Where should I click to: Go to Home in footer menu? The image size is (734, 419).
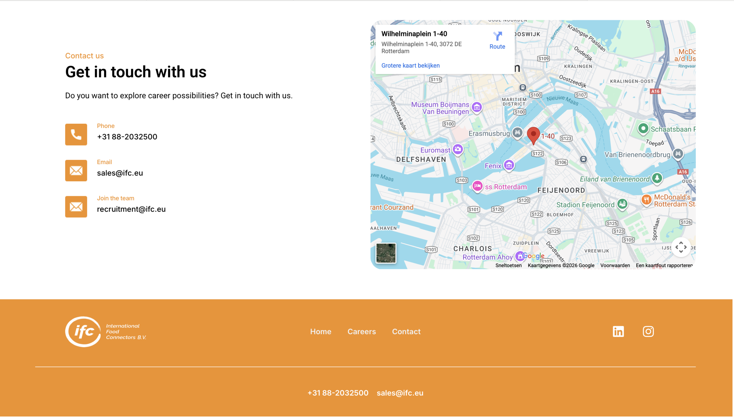pos(321,332)
